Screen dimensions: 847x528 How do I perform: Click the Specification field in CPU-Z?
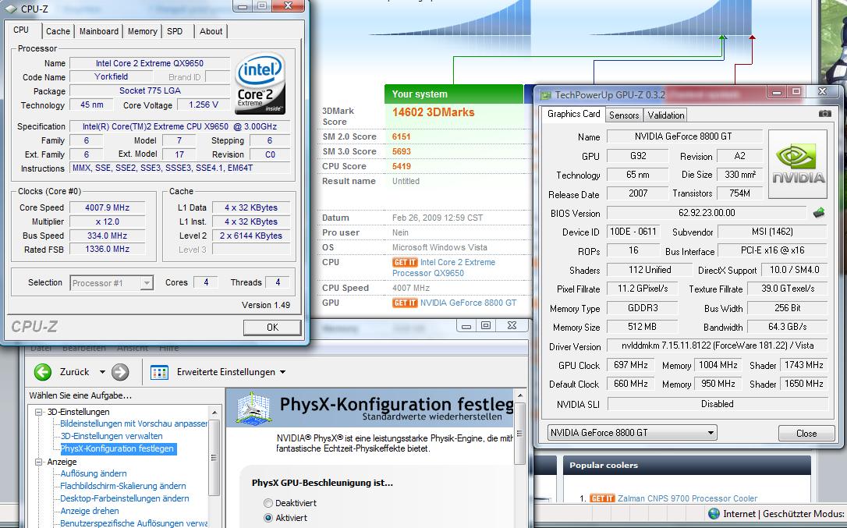point(179,126)
